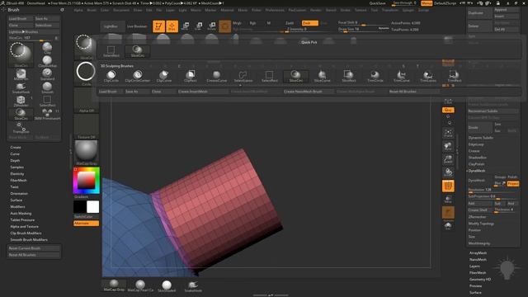The width and height of the screenshot is (528, 297).
Task: Toggle the Rgb mode
Action: 252,23
